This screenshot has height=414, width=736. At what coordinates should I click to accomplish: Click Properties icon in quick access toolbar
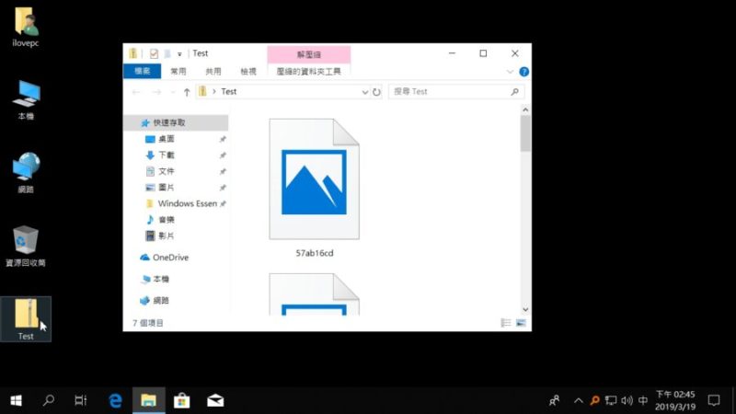pos(154,53)
